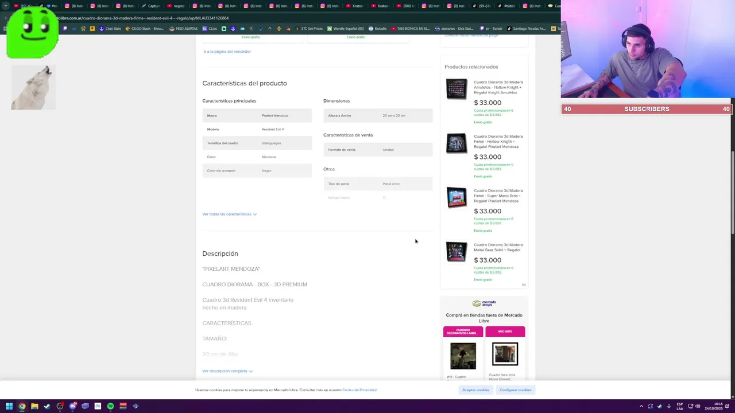Open the Centro de Privacidad link

point(359,390)
